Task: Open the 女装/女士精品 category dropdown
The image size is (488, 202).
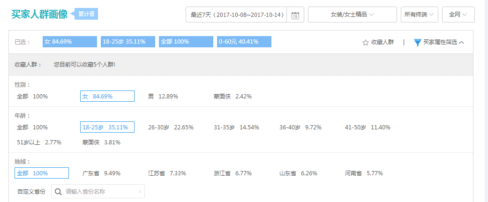Action: click(352, 15)
